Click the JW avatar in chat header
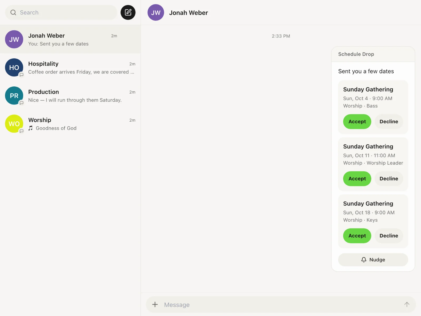The image size is (421, 316). click(x=156, y=13)
